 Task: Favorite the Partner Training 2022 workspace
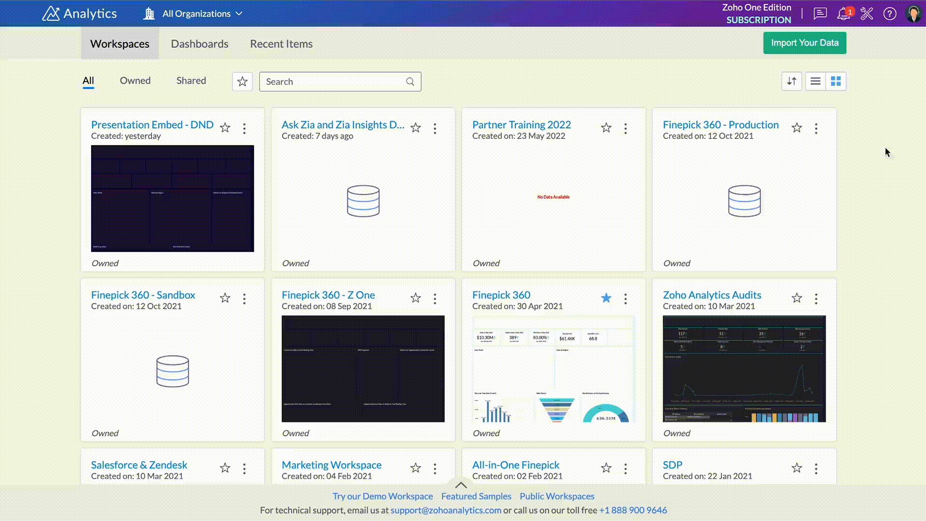tap(606, 128)
